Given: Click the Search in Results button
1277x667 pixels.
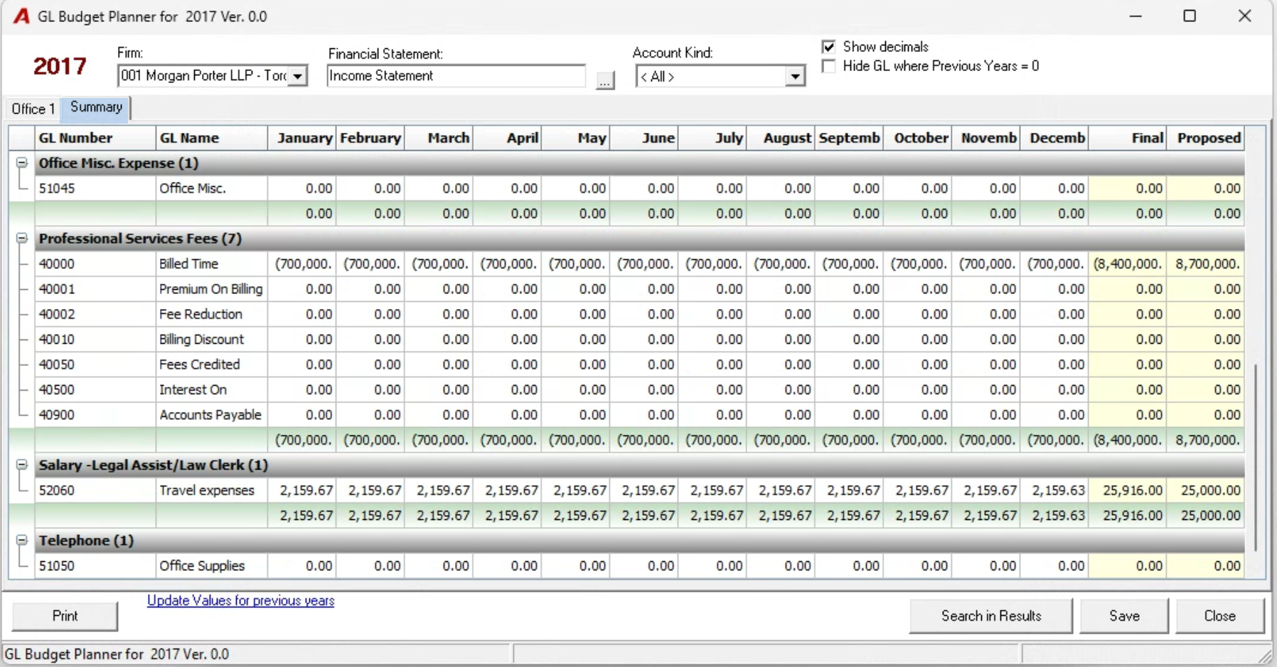Looking at the screenshot, I should (x=991, y=616).
